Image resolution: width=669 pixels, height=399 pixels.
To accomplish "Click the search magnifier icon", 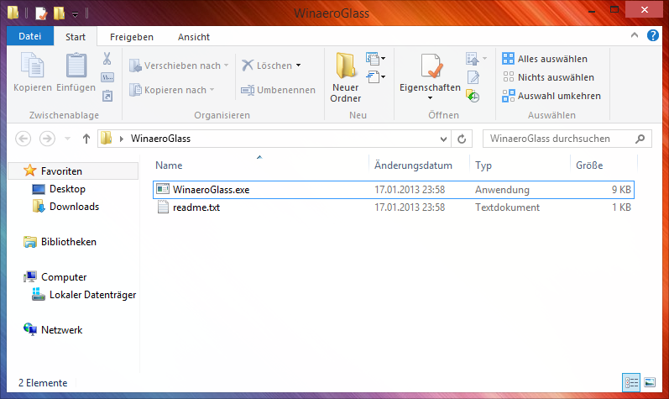I will tap(640, 139).
